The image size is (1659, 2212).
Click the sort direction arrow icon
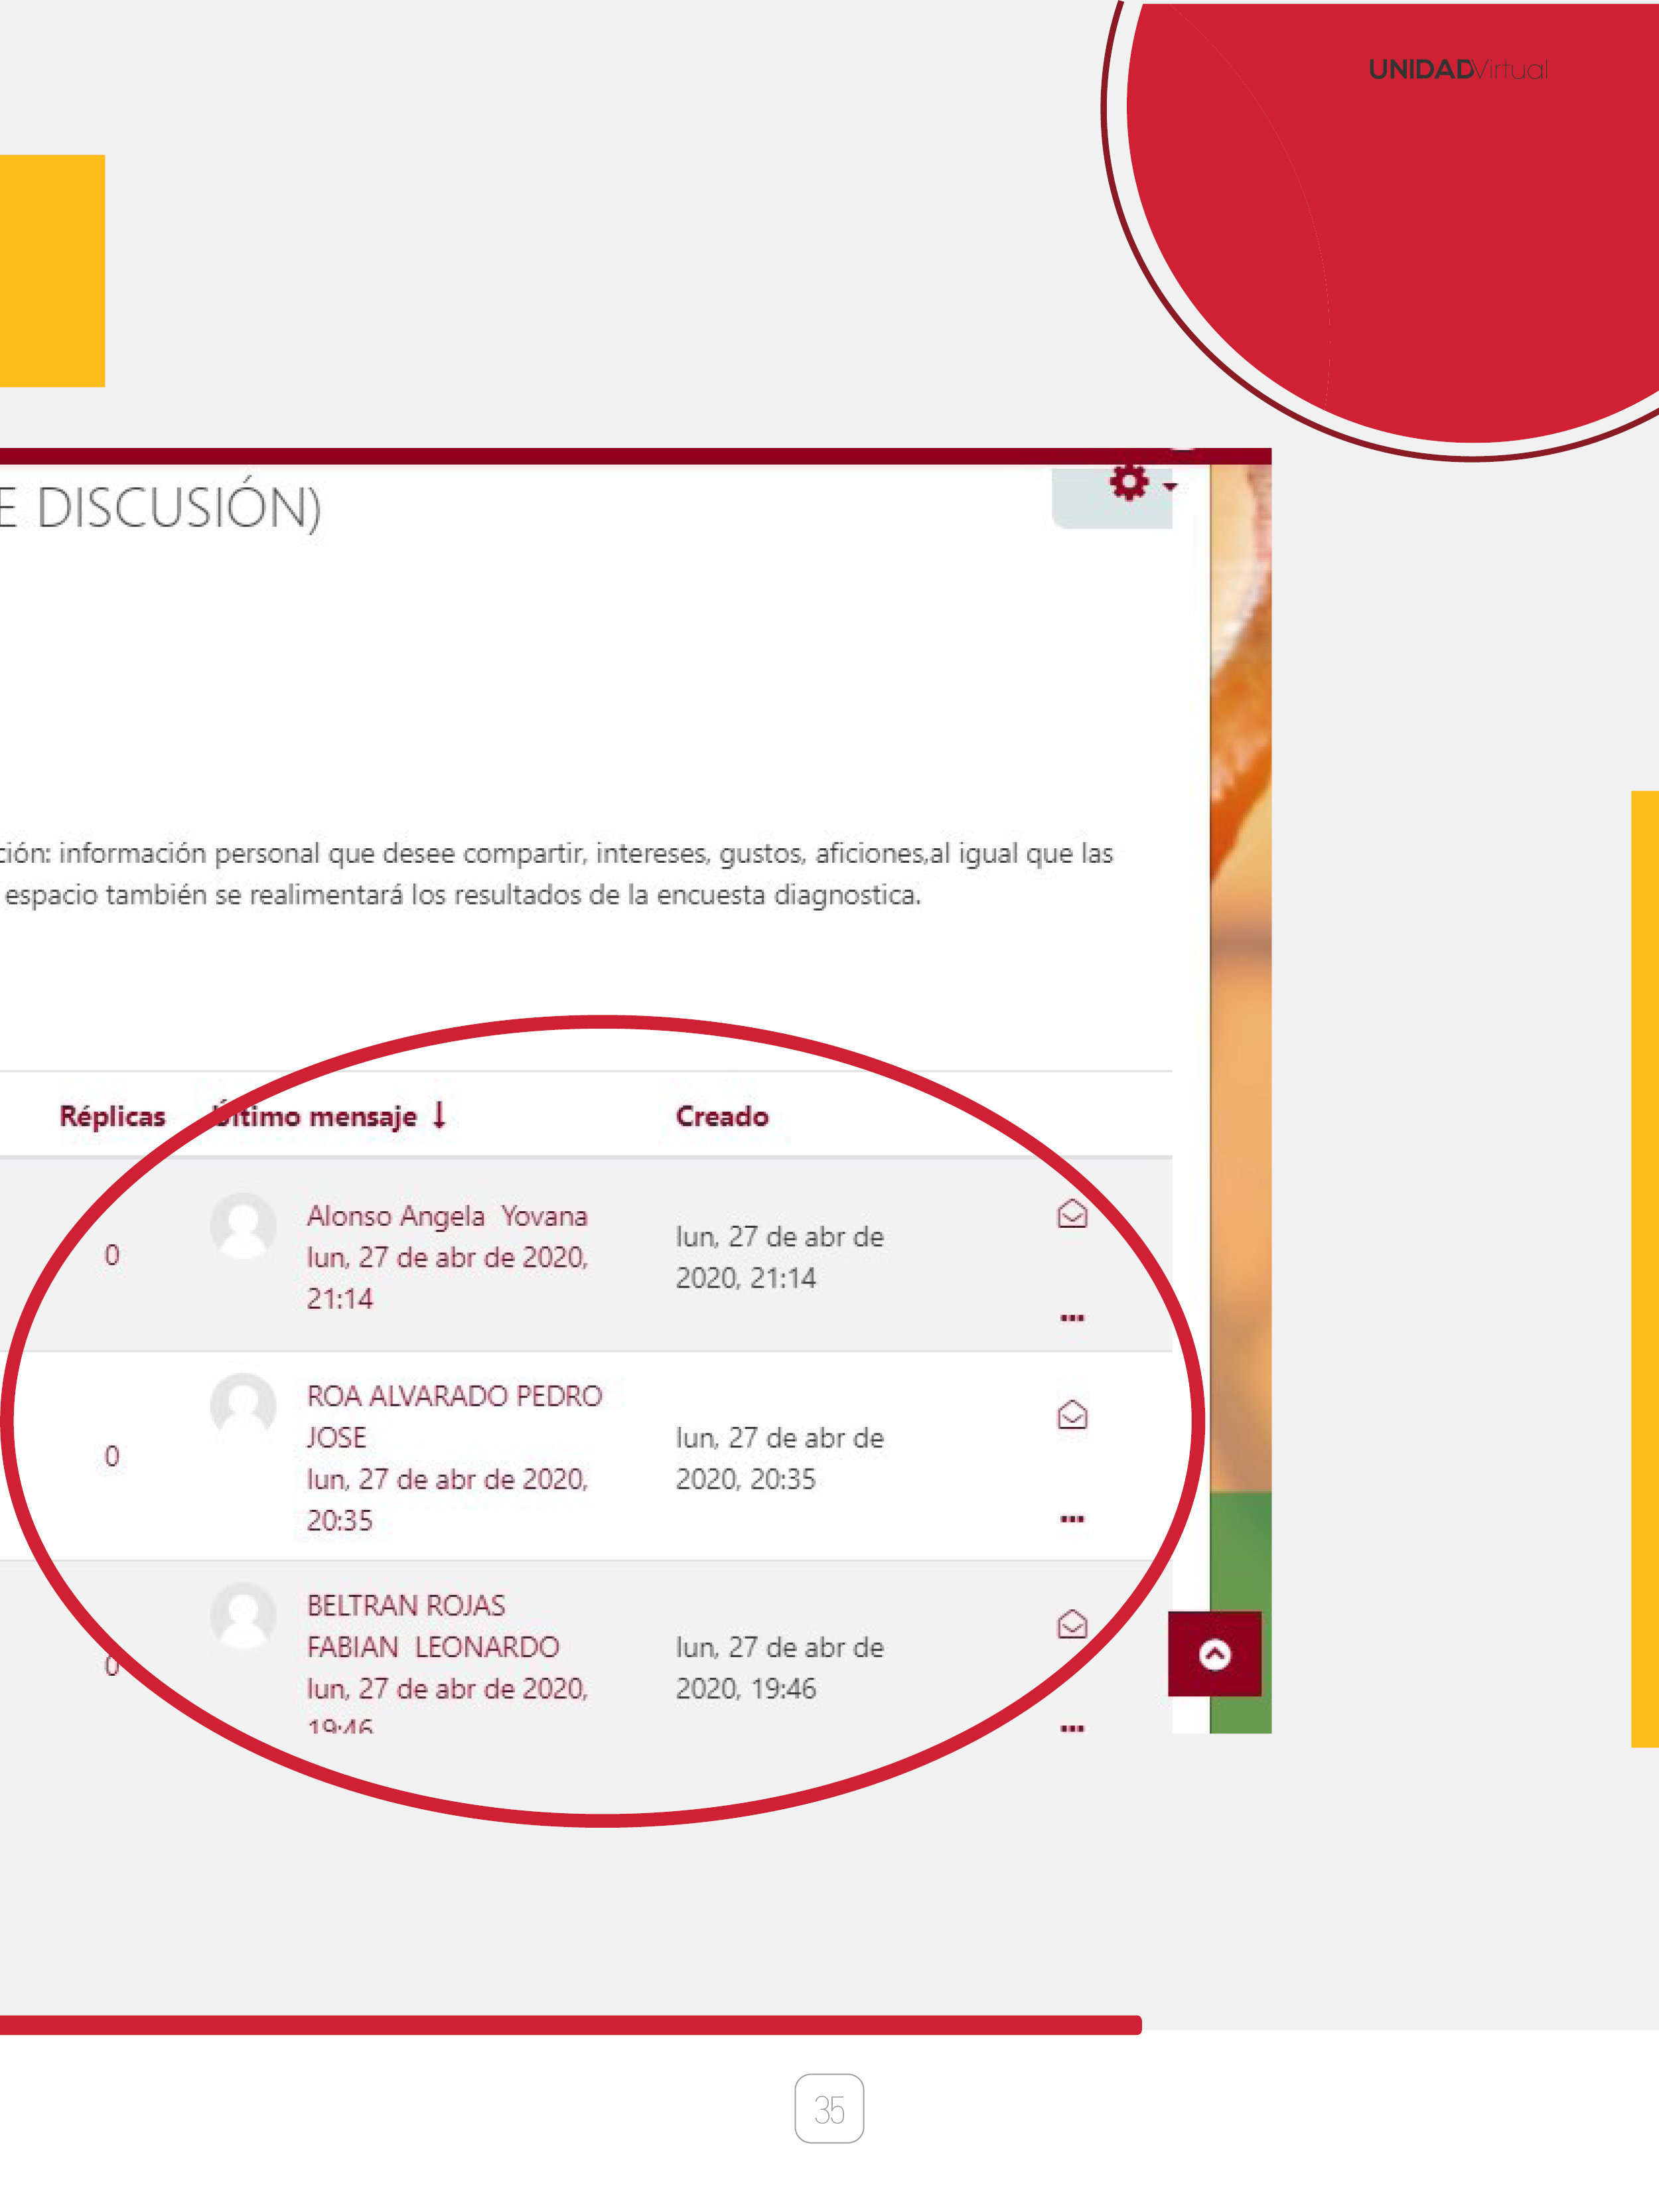(x=439, y=1115)
